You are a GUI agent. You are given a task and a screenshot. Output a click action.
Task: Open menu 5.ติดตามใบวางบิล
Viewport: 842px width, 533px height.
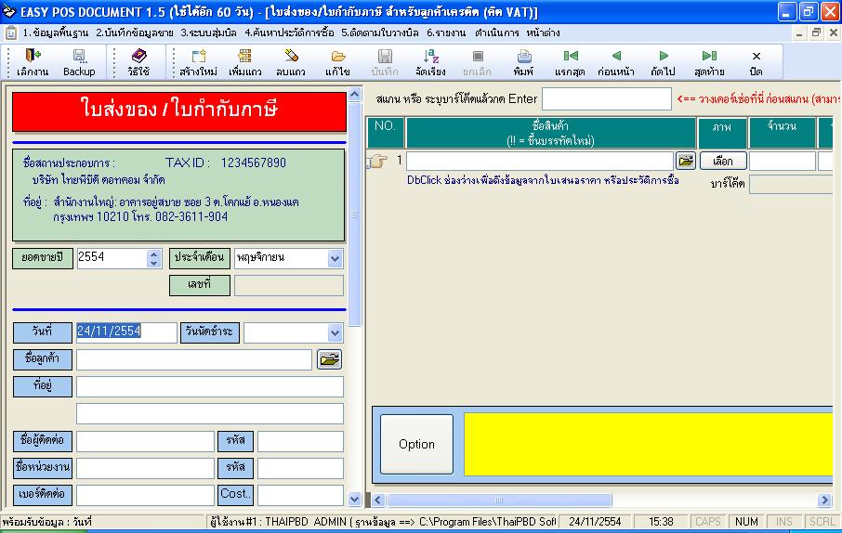[x=380, y=32]
